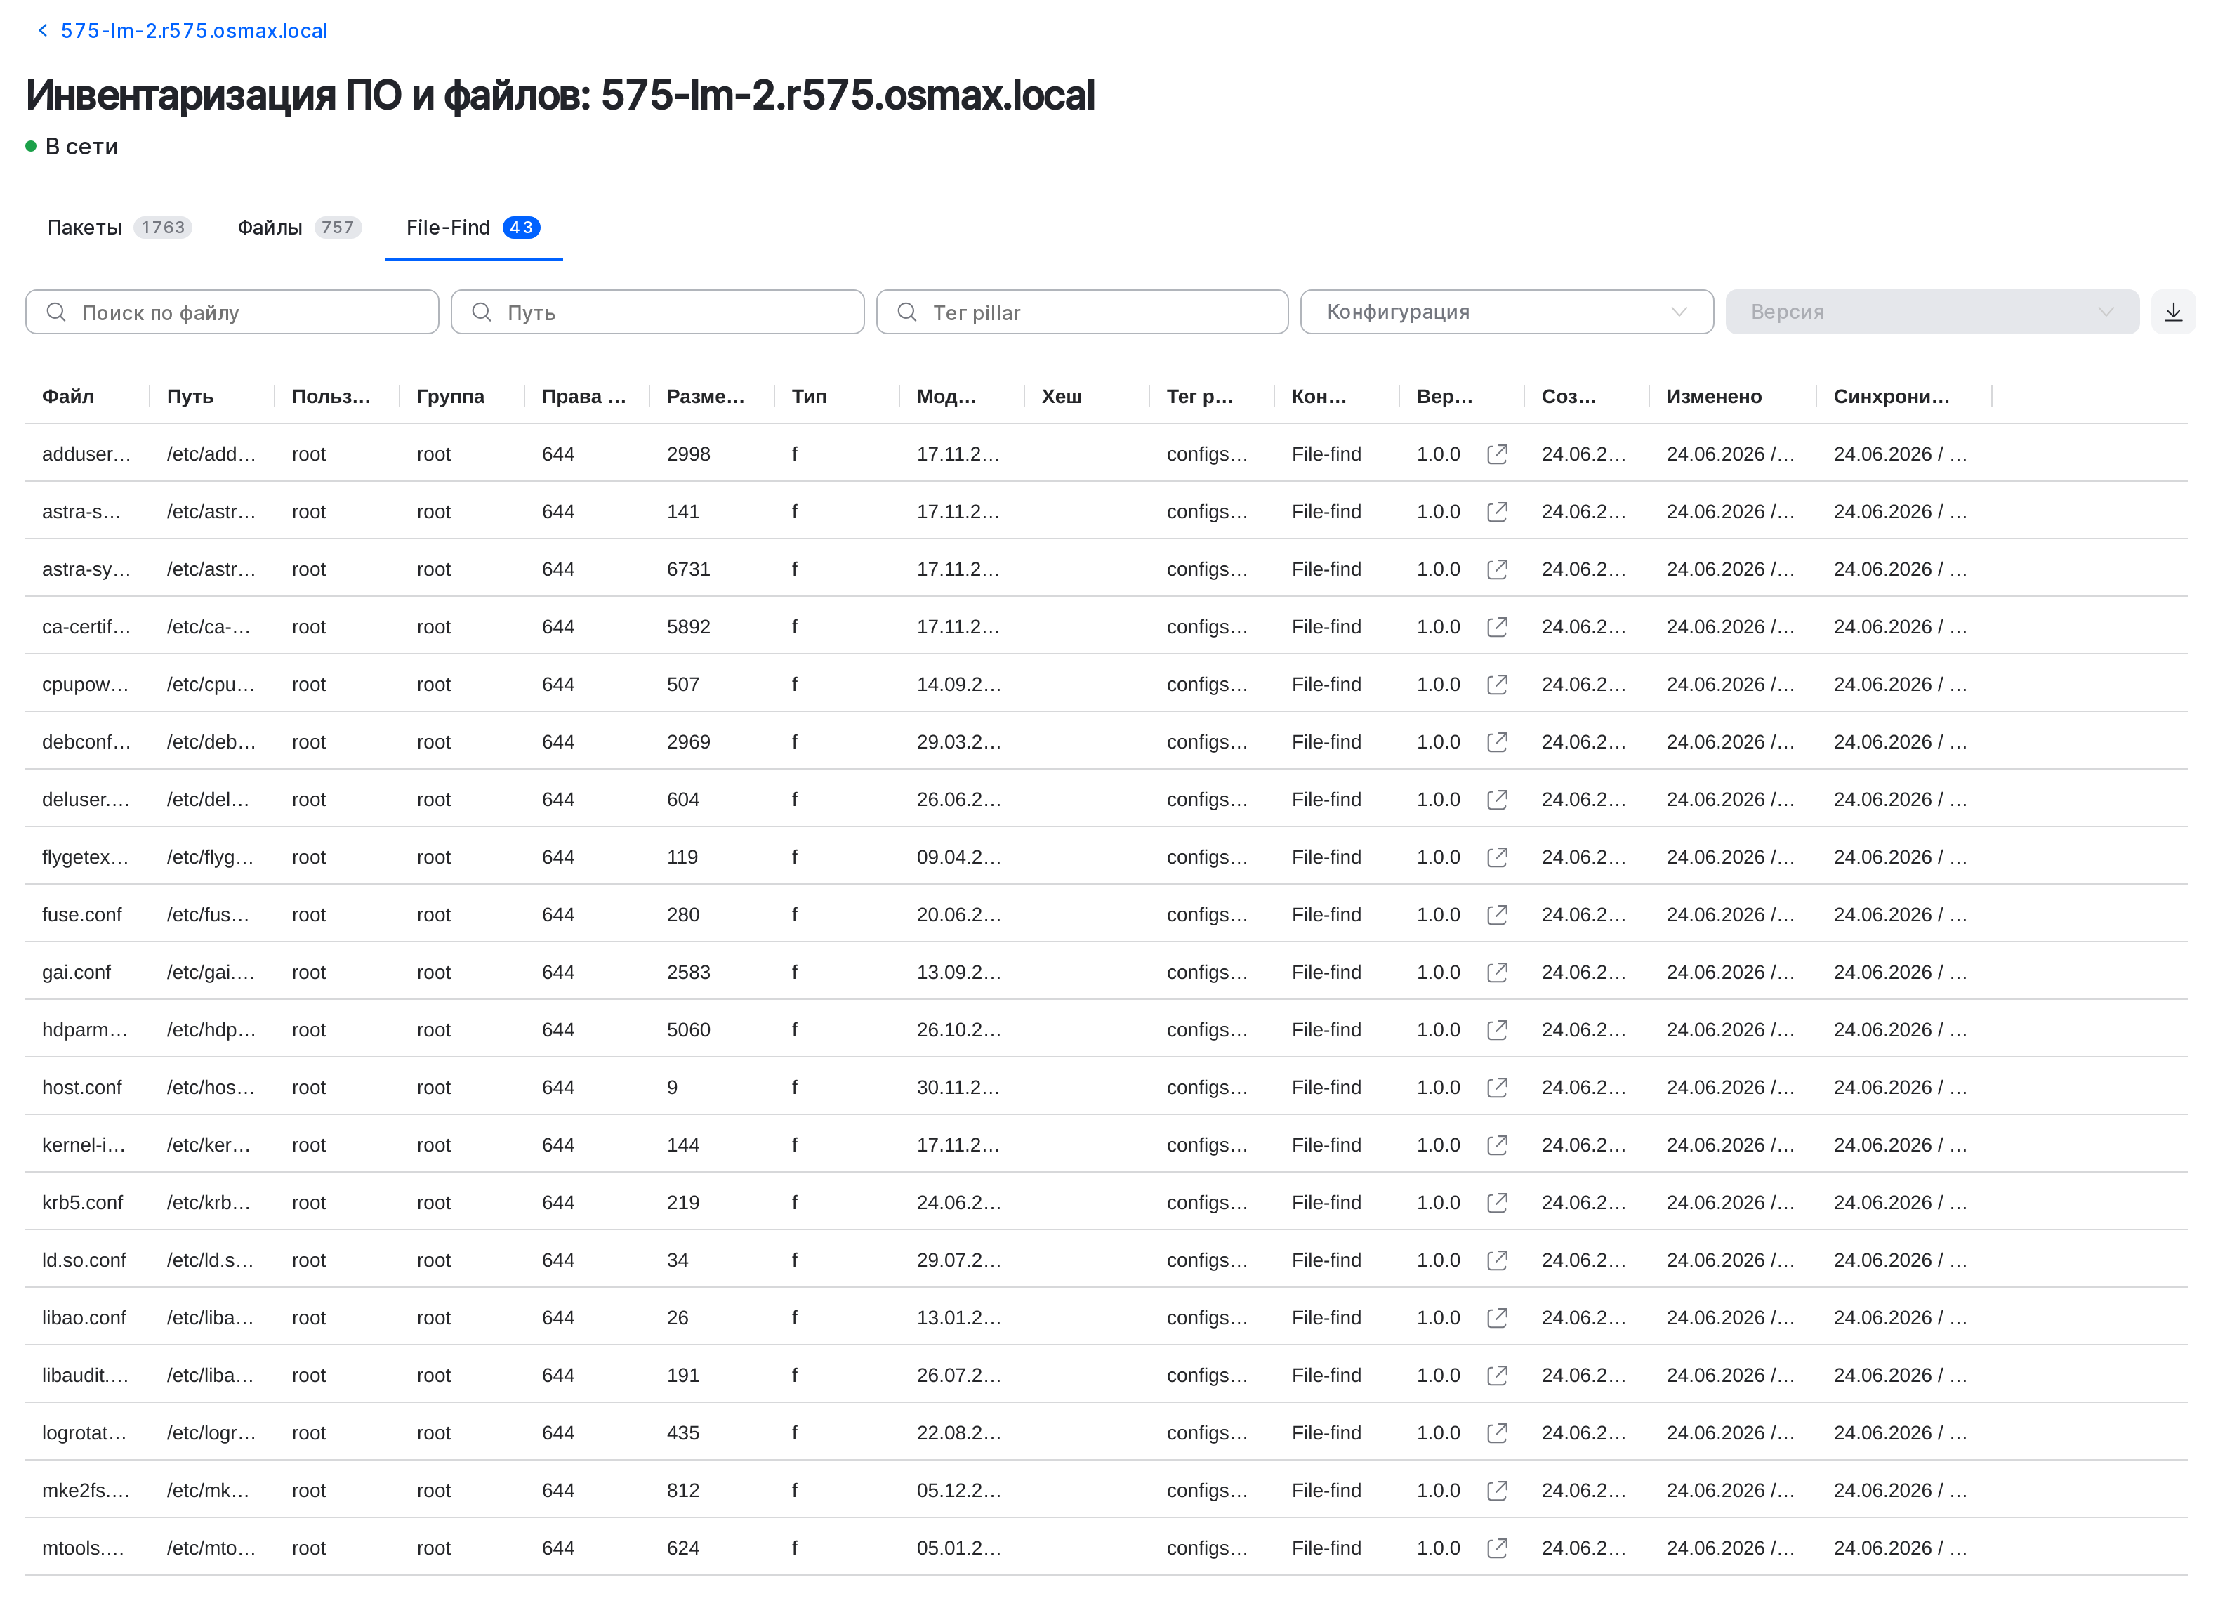Open version link icon in libao.conf row

(1496, 1319)
